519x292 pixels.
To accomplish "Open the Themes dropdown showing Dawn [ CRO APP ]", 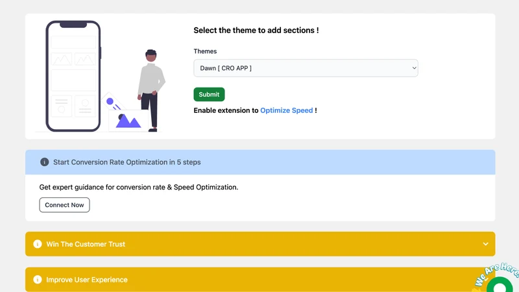I will [x=306, y=68].
